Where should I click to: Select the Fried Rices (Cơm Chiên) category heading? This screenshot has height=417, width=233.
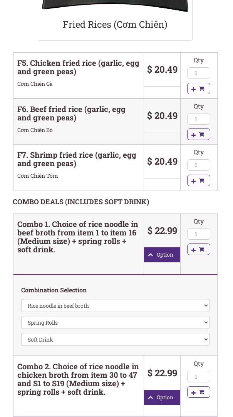click(x=115, y=24)
